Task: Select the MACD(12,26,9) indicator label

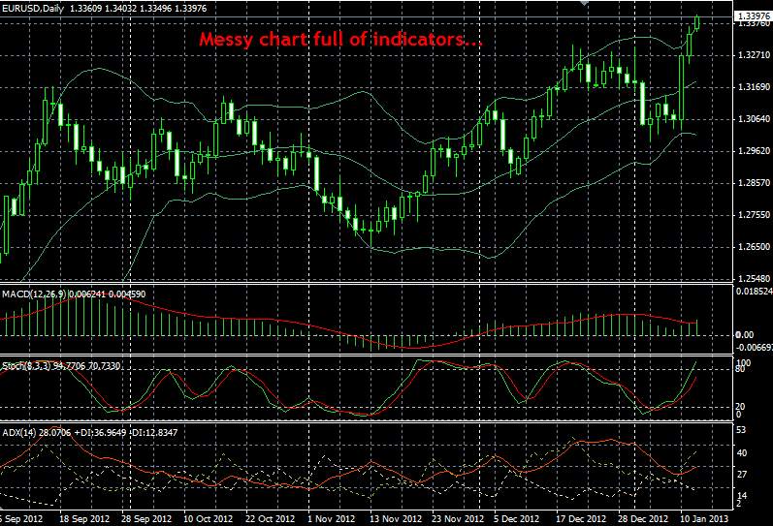Action: [74, 294]
